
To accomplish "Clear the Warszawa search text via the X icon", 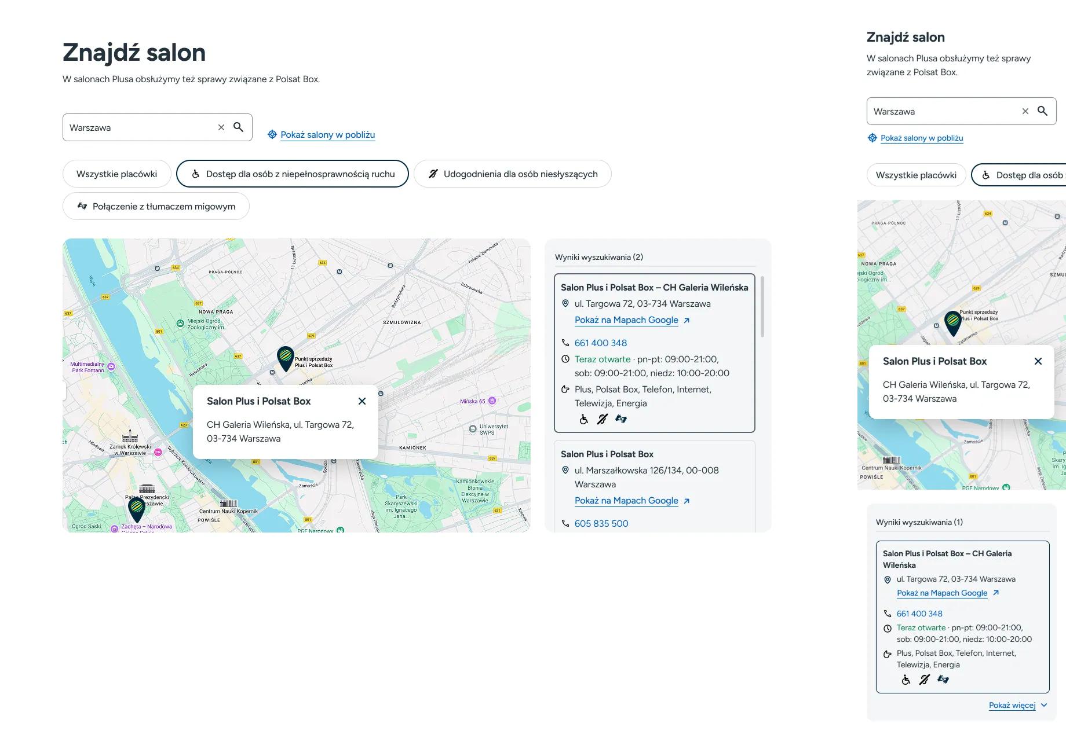I will click(x=221, y=127).
